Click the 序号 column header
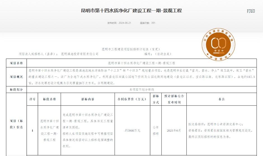Viewport: 263px width, 156px height. pyautogui.click(x=32, y=99)
